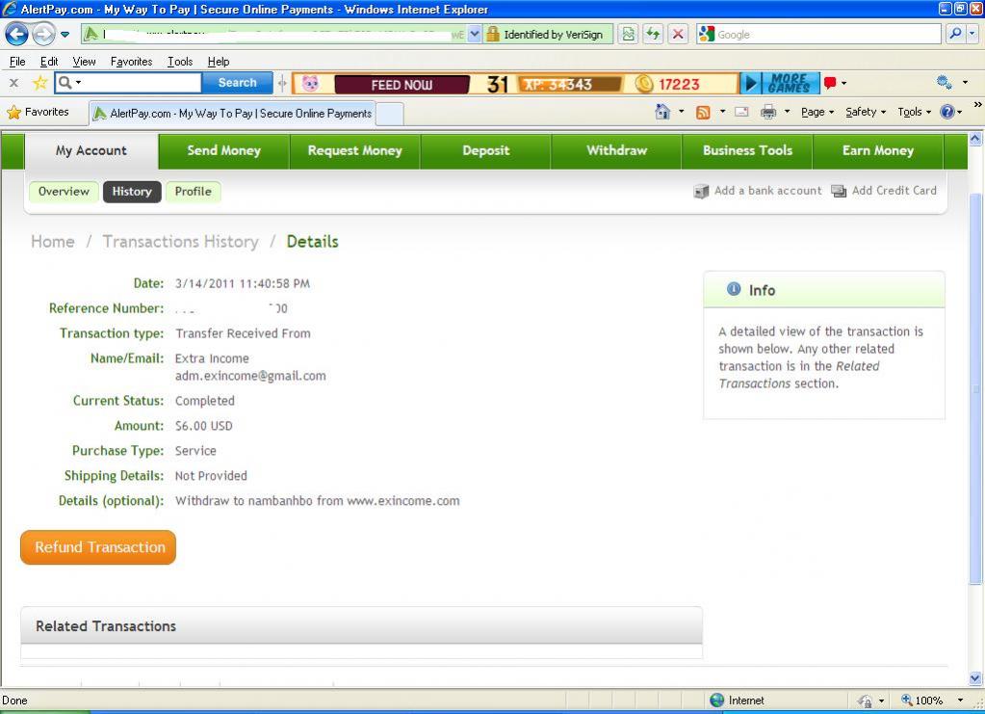
Task: Select the AlertPay.com browser tab
Action: point(232,114)
